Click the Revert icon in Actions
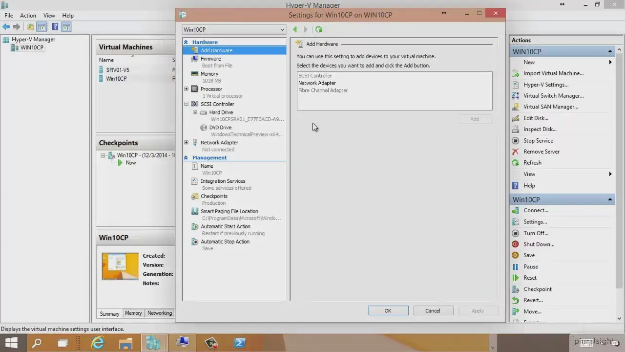 pos(515,300)
